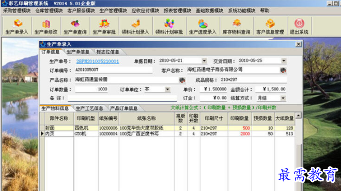Open 基础数据模块 menu

pos(209,11)
